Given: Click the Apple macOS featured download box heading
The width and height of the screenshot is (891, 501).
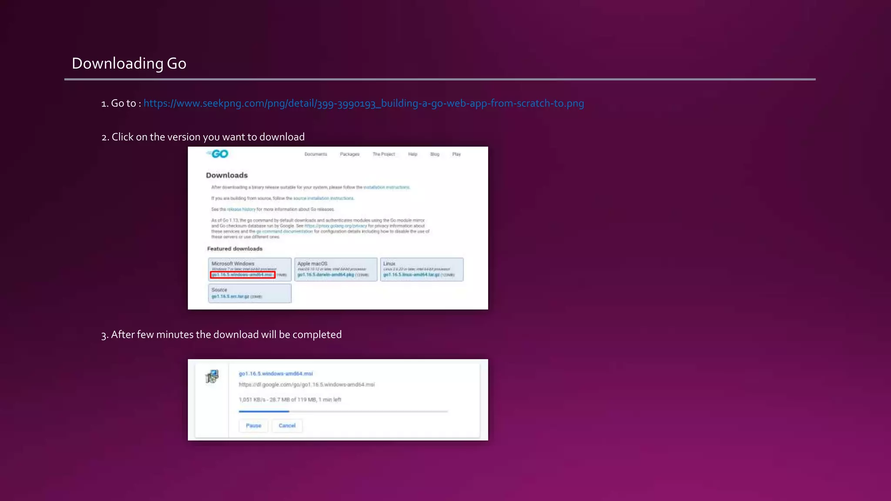Looking at the screenshot, I should click(x=312, y=264).
